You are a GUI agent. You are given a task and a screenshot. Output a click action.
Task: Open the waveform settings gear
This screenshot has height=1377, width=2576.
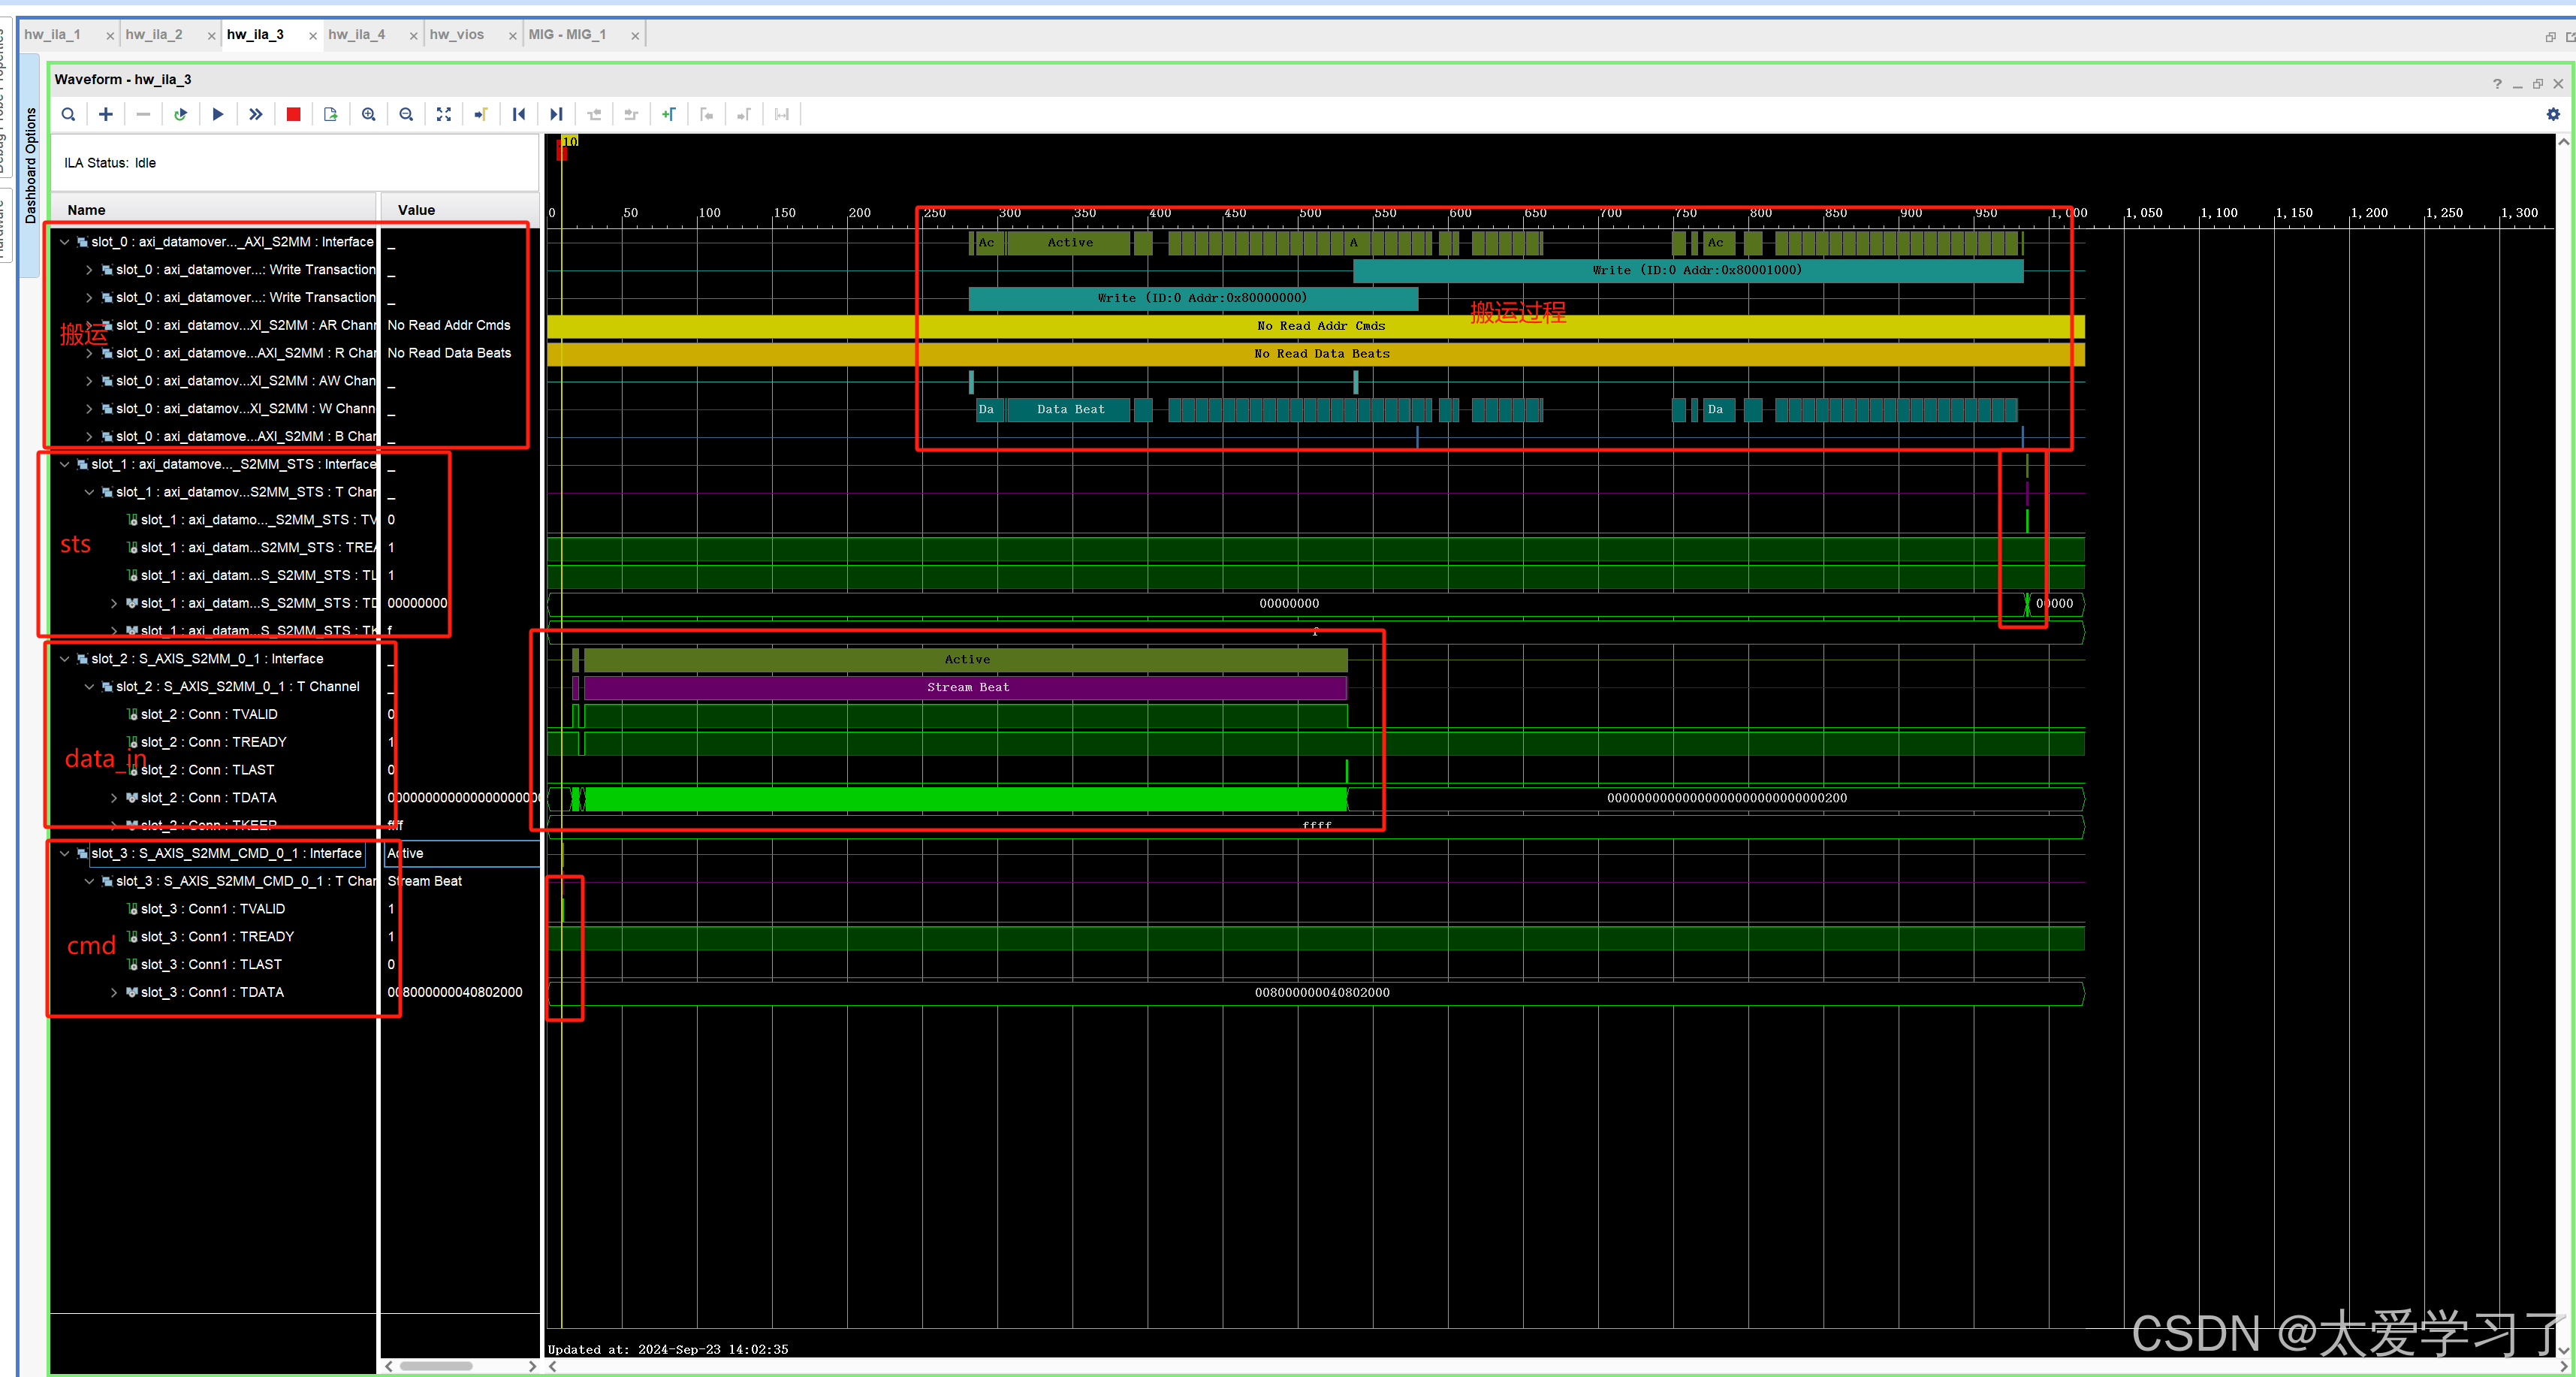[x=2553, y=114]
